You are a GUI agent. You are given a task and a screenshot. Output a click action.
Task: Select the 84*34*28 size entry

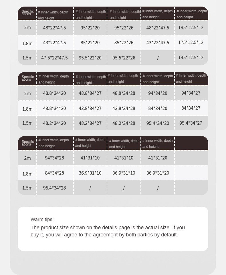click(54, 173)
